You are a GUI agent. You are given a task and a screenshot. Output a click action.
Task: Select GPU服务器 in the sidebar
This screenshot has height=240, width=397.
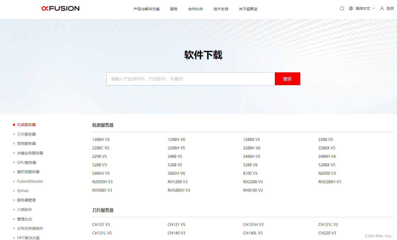point(27,163)
